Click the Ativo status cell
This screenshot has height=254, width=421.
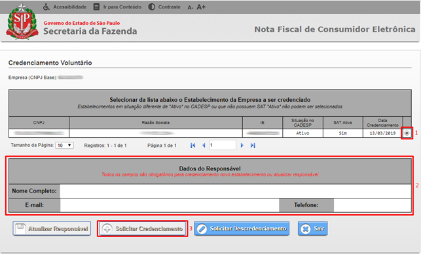(x=302, y=133)
